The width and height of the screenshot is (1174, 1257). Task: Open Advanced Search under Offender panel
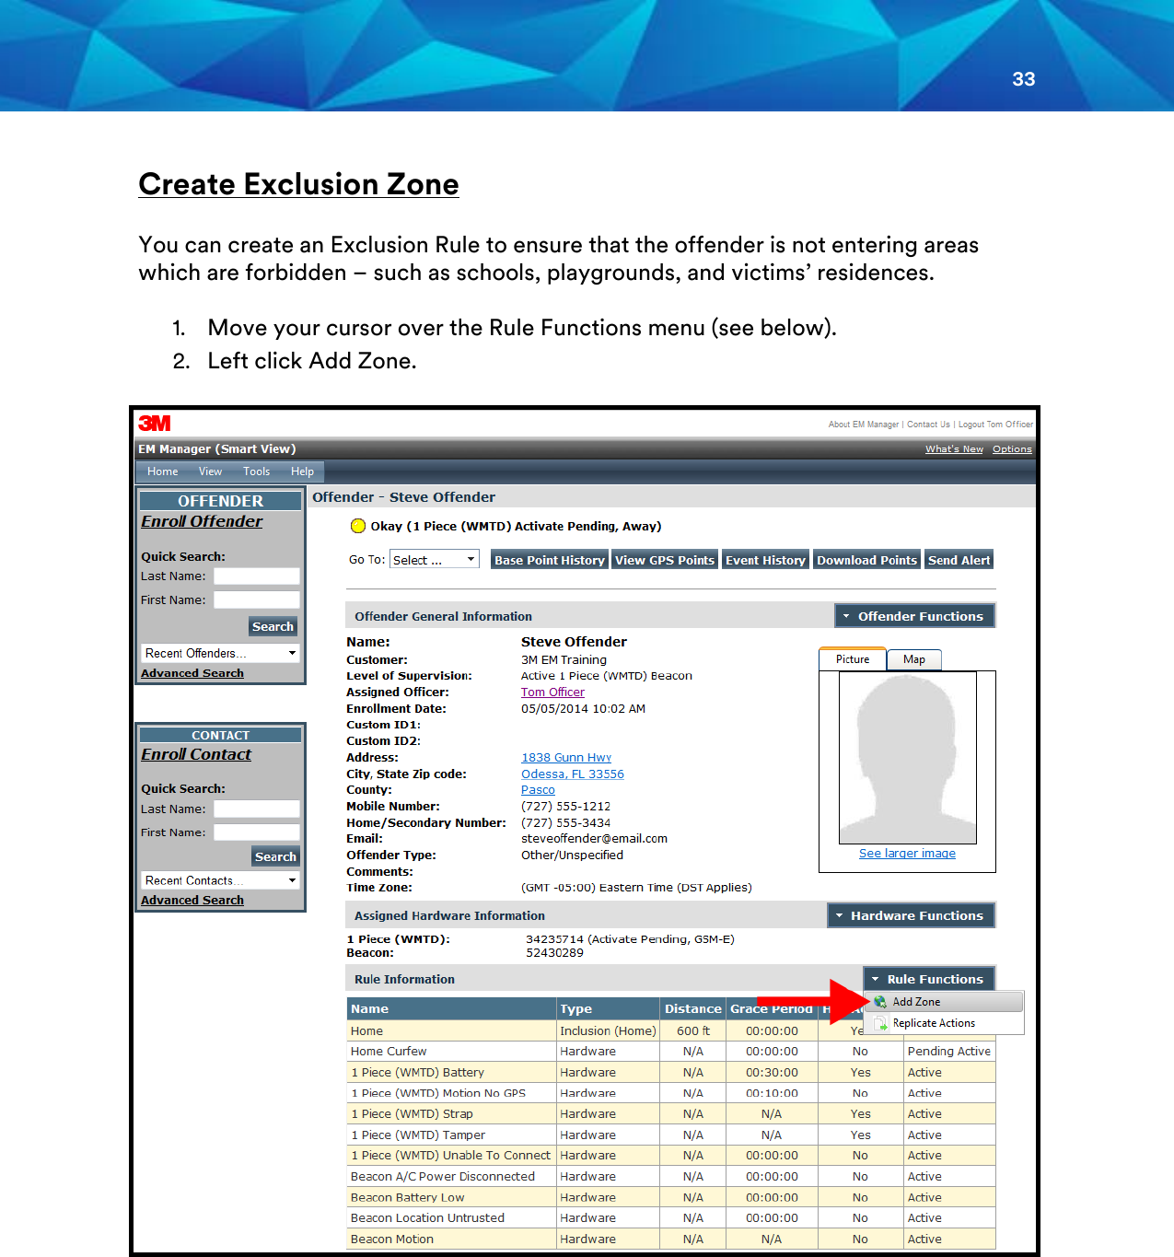tap(192, 673)
